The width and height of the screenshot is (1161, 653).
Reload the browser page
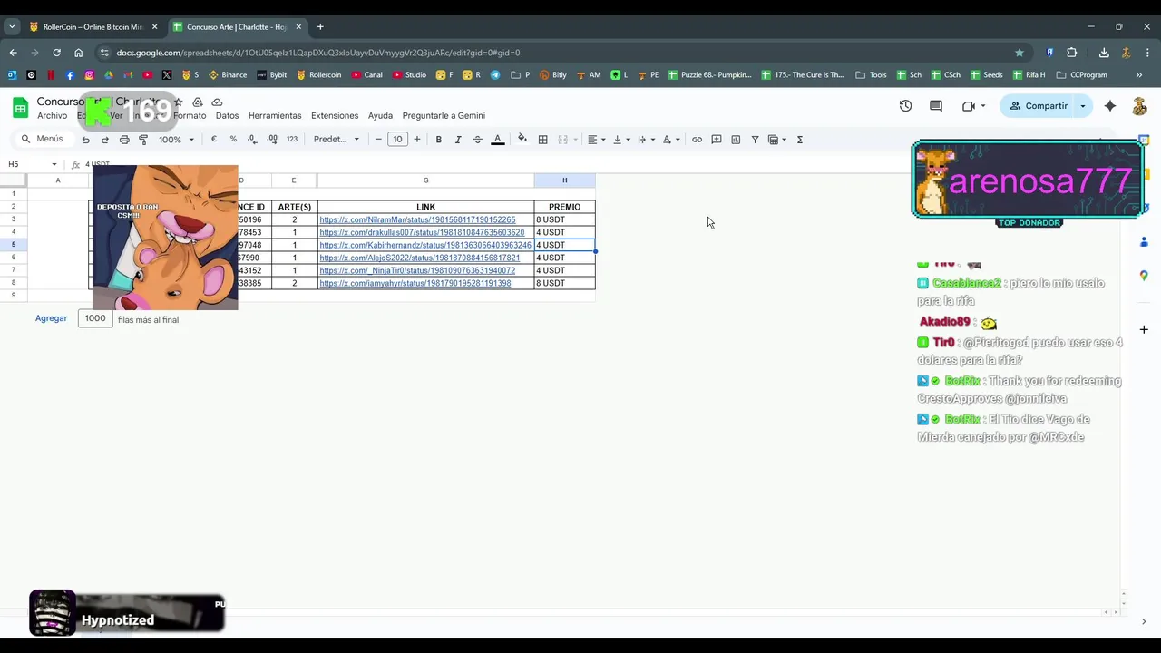(x=56, y=53)
